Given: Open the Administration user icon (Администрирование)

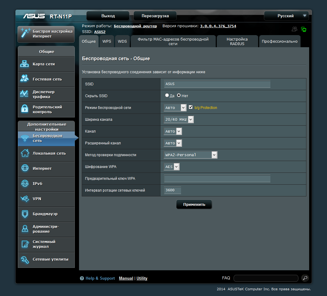Looking at the screenshot, I should tap(25, 229).
